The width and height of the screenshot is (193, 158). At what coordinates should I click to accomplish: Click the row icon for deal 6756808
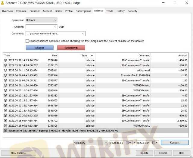point(5,125)
